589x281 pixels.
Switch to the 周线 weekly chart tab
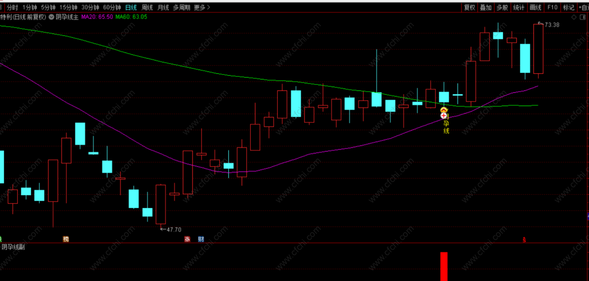coord(147,7)
